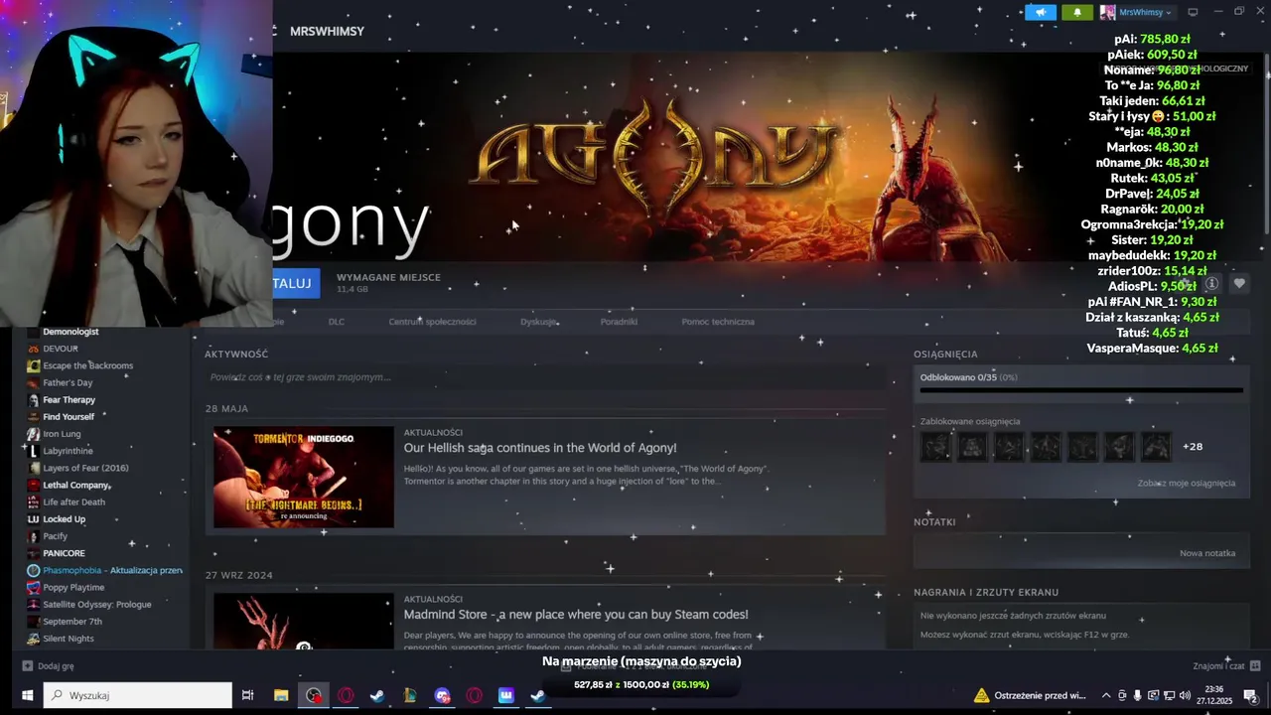This screenshot has width=1271, height=715.
Task: Open the DLC tab
Action: pos(337,322)
